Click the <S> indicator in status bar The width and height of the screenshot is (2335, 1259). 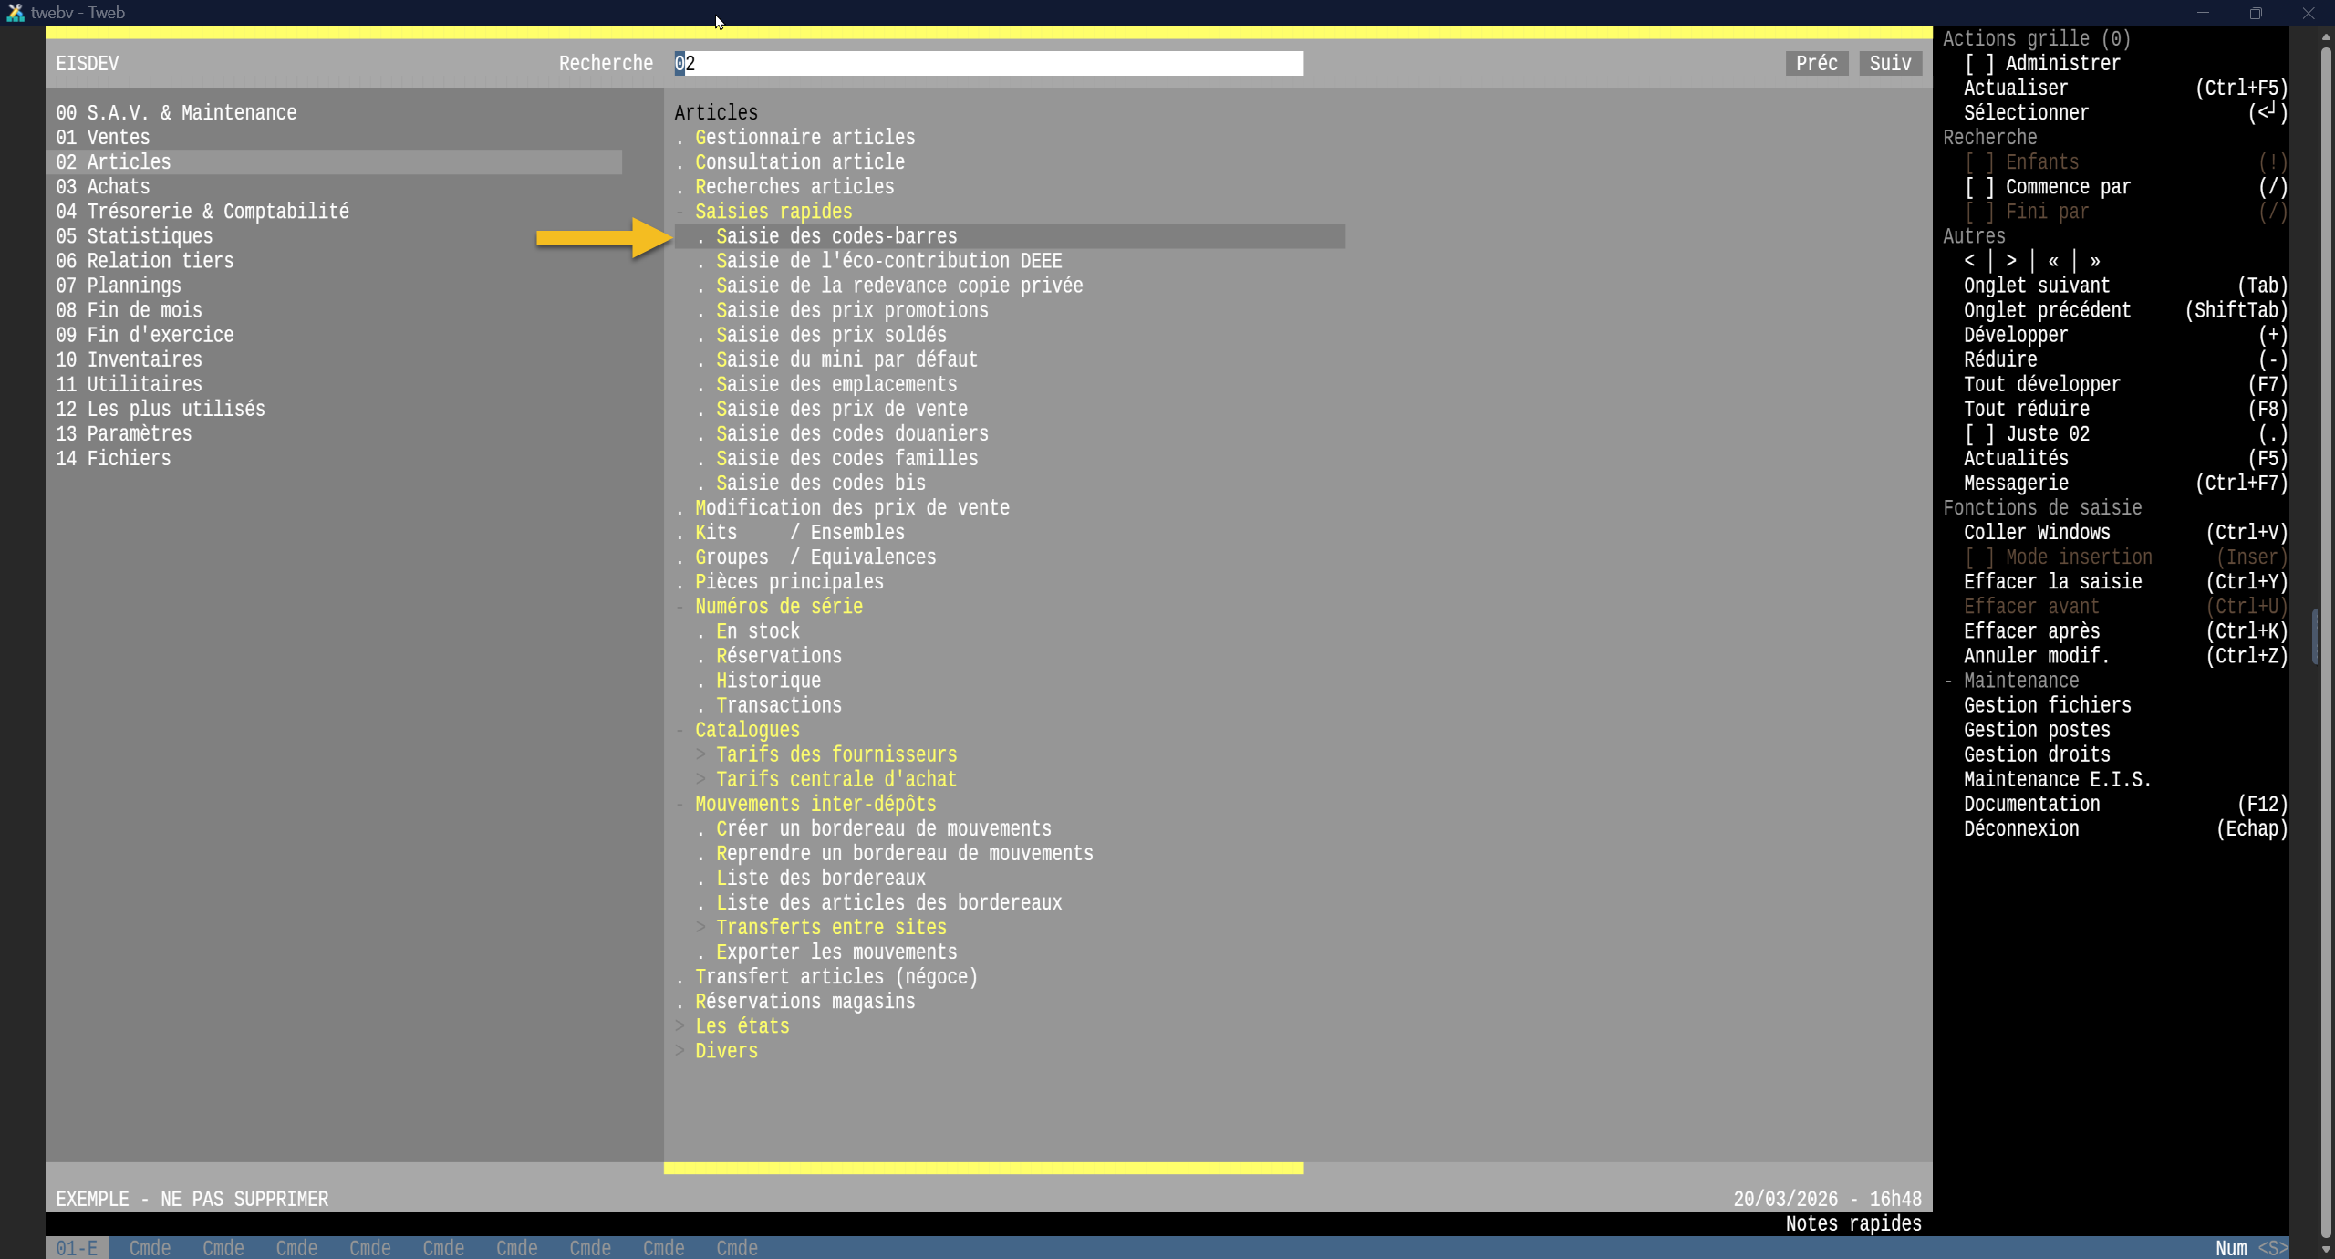2272,1248
